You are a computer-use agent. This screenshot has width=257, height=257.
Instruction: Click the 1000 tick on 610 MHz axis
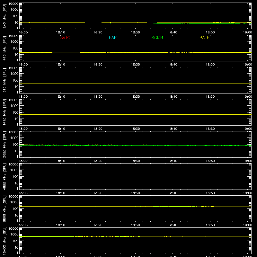[14, 74]
